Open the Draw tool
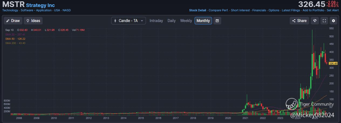 [x=13, y=21]
